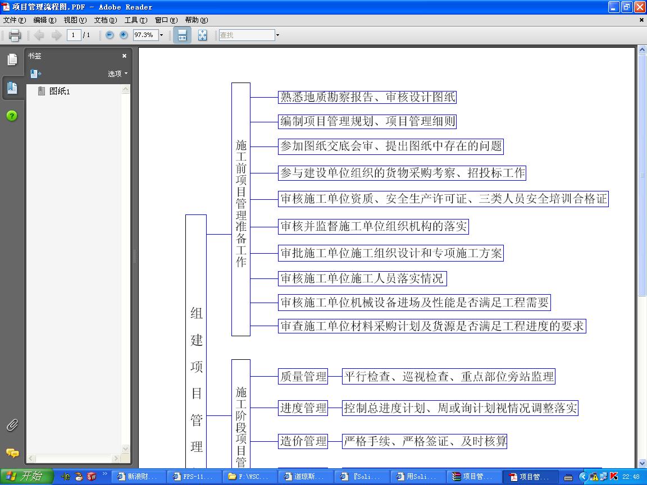
Task: Open the 窗口 menu
Action: (x=166, y=20)
